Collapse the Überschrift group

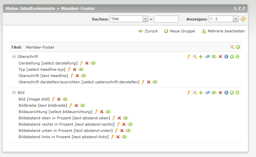pos(14,57)
